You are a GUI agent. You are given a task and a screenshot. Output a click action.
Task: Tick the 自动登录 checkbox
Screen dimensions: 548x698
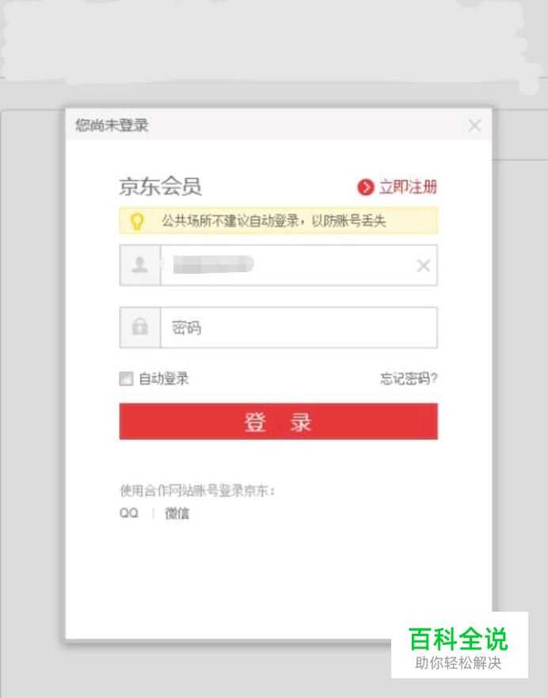[126, 379]
